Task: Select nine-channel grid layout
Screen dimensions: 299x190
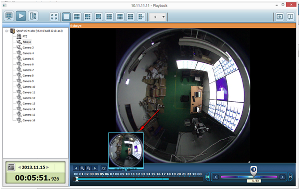Action: pyautogui.click(x=109, y=17)
